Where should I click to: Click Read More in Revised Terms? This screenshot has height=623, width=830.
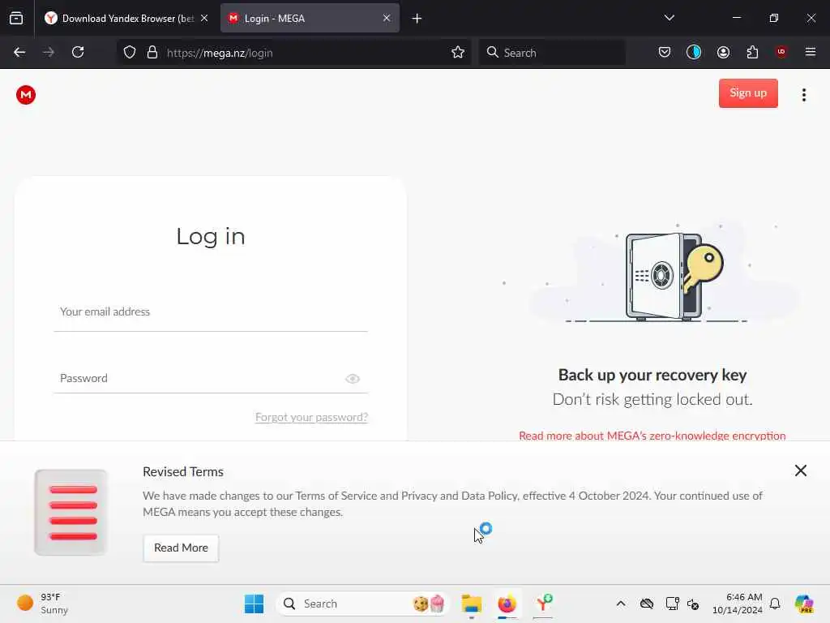pyautogui.click(x=181, y=548)
